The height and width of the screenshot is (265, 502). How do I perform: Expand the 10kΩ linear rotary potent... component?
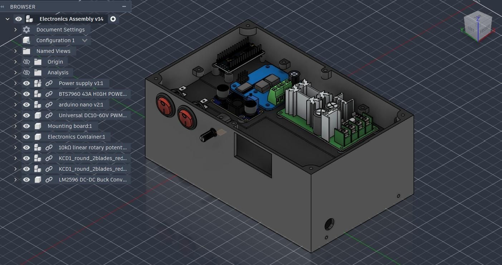click(x=15, y=147)
